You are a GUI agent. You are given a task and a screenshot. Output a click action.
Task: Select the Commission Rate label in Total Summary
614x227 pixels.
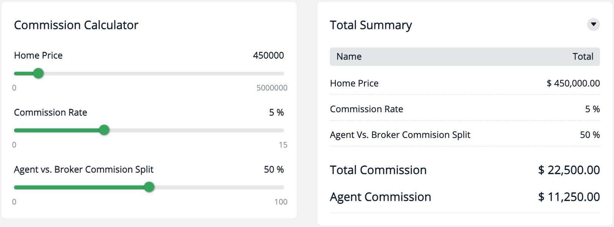pyautogui.click(x=366, y=109)
